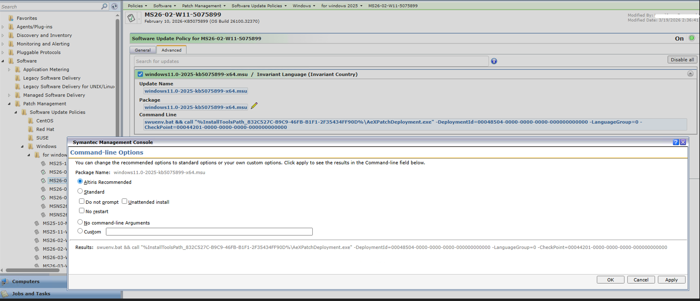Select the Standard radio button
This screenshot has width=700, height=301.
point(80,191)
